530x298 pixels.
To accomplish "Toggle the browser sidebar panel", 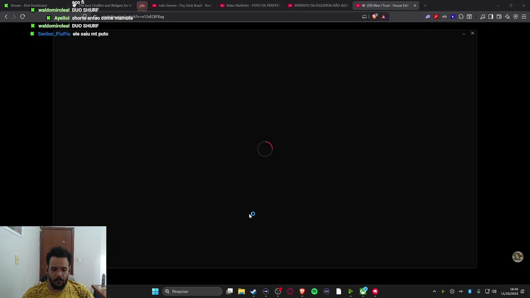I will tap(491, 17).
